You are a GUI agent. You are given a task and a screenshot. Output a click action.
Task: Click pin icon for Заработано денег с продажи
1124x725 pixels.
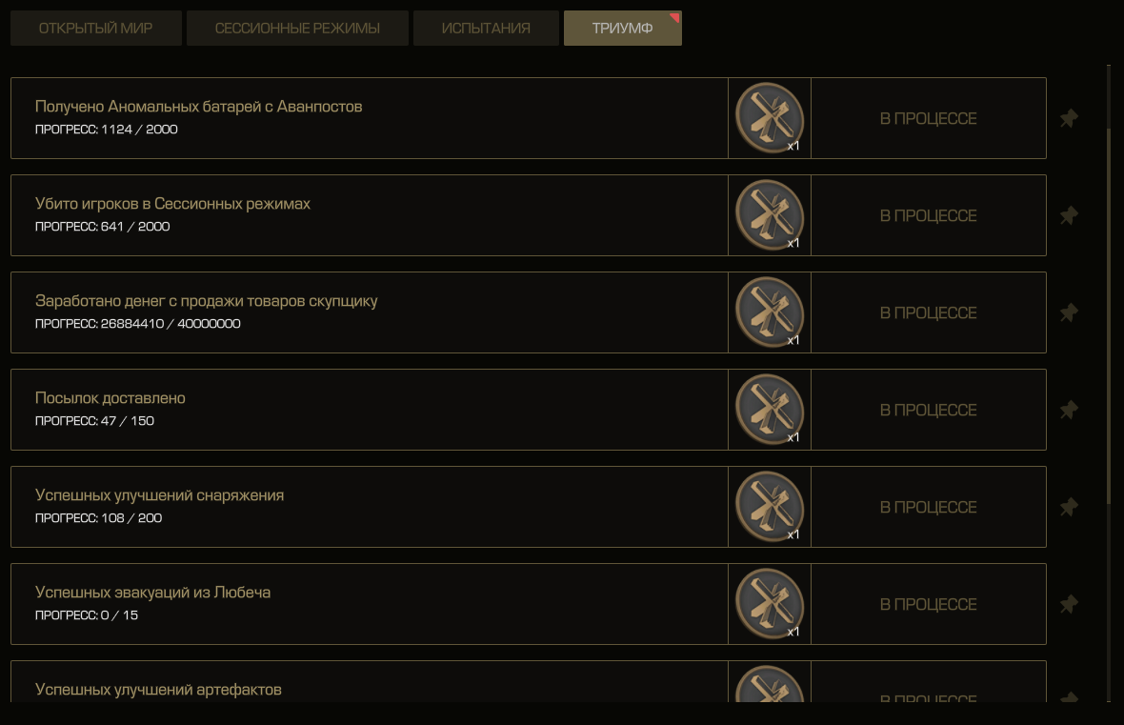tap(1069, 312)
